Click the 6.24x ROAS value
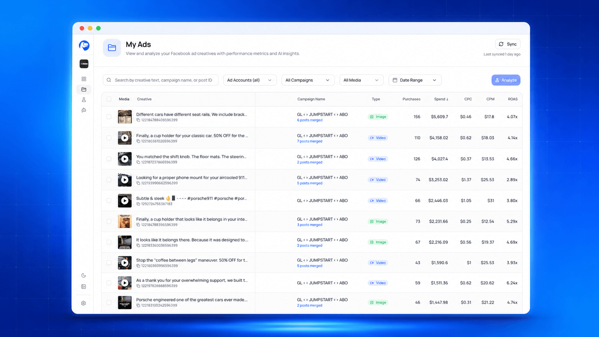 [512, 283]
